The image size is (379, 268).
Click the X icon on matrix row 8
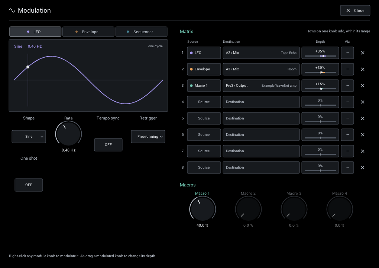362,167
